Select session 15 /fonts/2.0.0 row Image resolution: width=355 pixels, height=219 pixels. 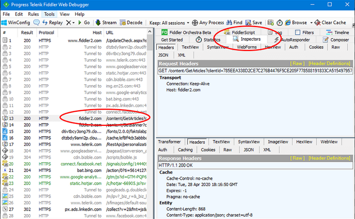click(74, 131)
